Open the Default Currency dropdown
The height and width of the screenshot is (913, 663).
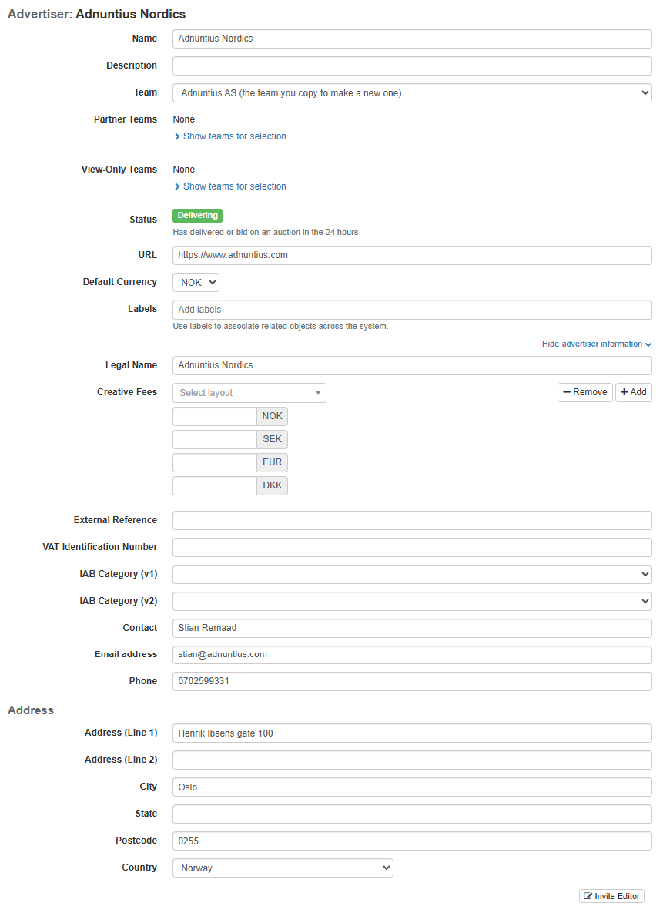pyautogui.click(x=196, y=283)
